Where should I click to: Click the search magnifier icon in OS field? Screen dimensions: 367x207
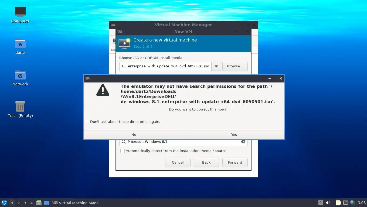(124, 142)
